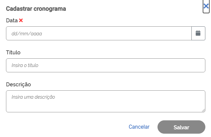Select the 'Insira o título' placeholder field
This screenshot has width=211, height=137.
pos(105,65)
